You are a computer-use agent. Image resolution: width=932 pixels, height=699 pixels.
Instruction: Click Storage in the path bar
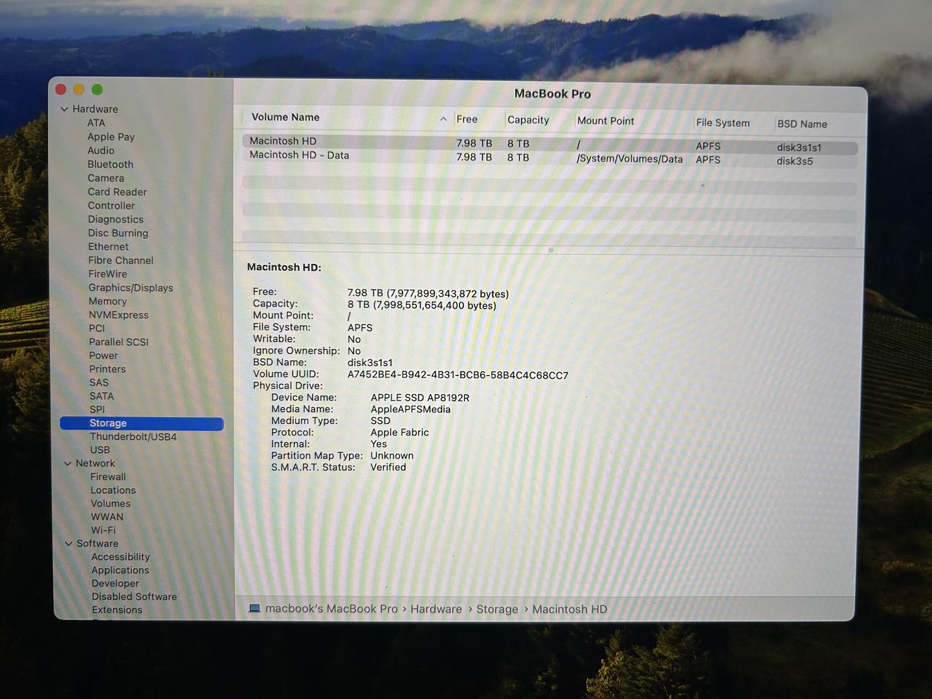pos(497,609)
